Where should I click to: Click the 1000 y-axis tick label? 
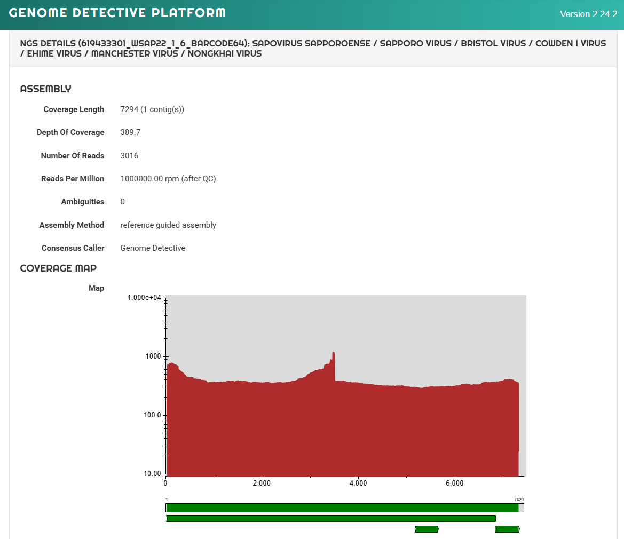(153, 356)
